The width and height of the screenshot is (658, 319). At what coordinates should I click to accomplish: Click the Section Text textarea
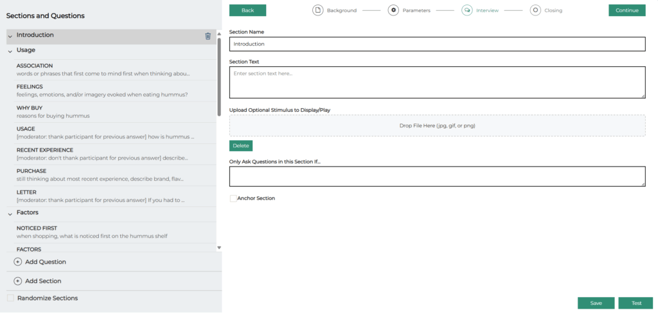point(437,82)
